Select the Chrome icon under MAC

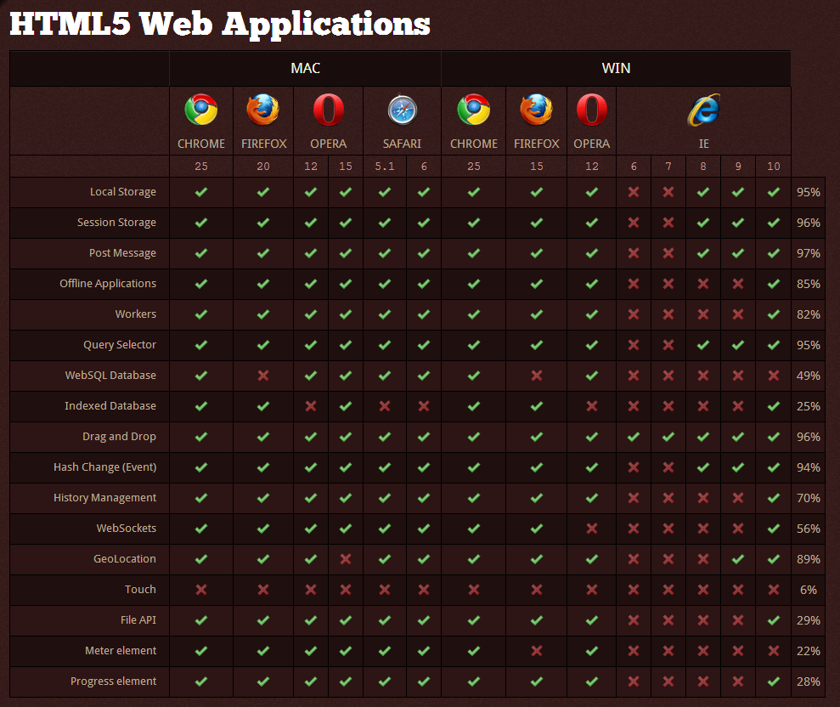pyautogui.click(x=201, y=110)
